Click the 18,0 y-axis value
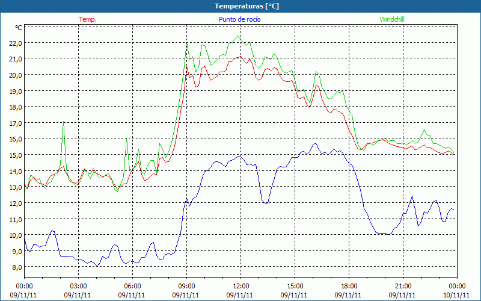 [x=16, y=107]
